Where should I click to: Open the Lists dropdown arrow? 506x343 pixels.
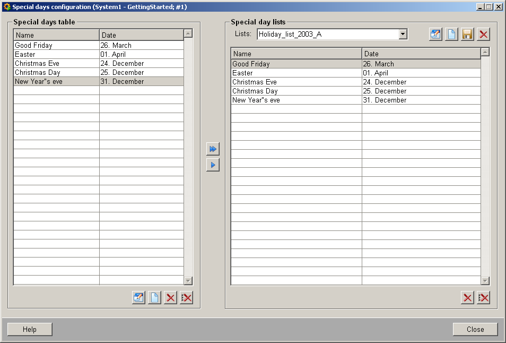point(403,35)
